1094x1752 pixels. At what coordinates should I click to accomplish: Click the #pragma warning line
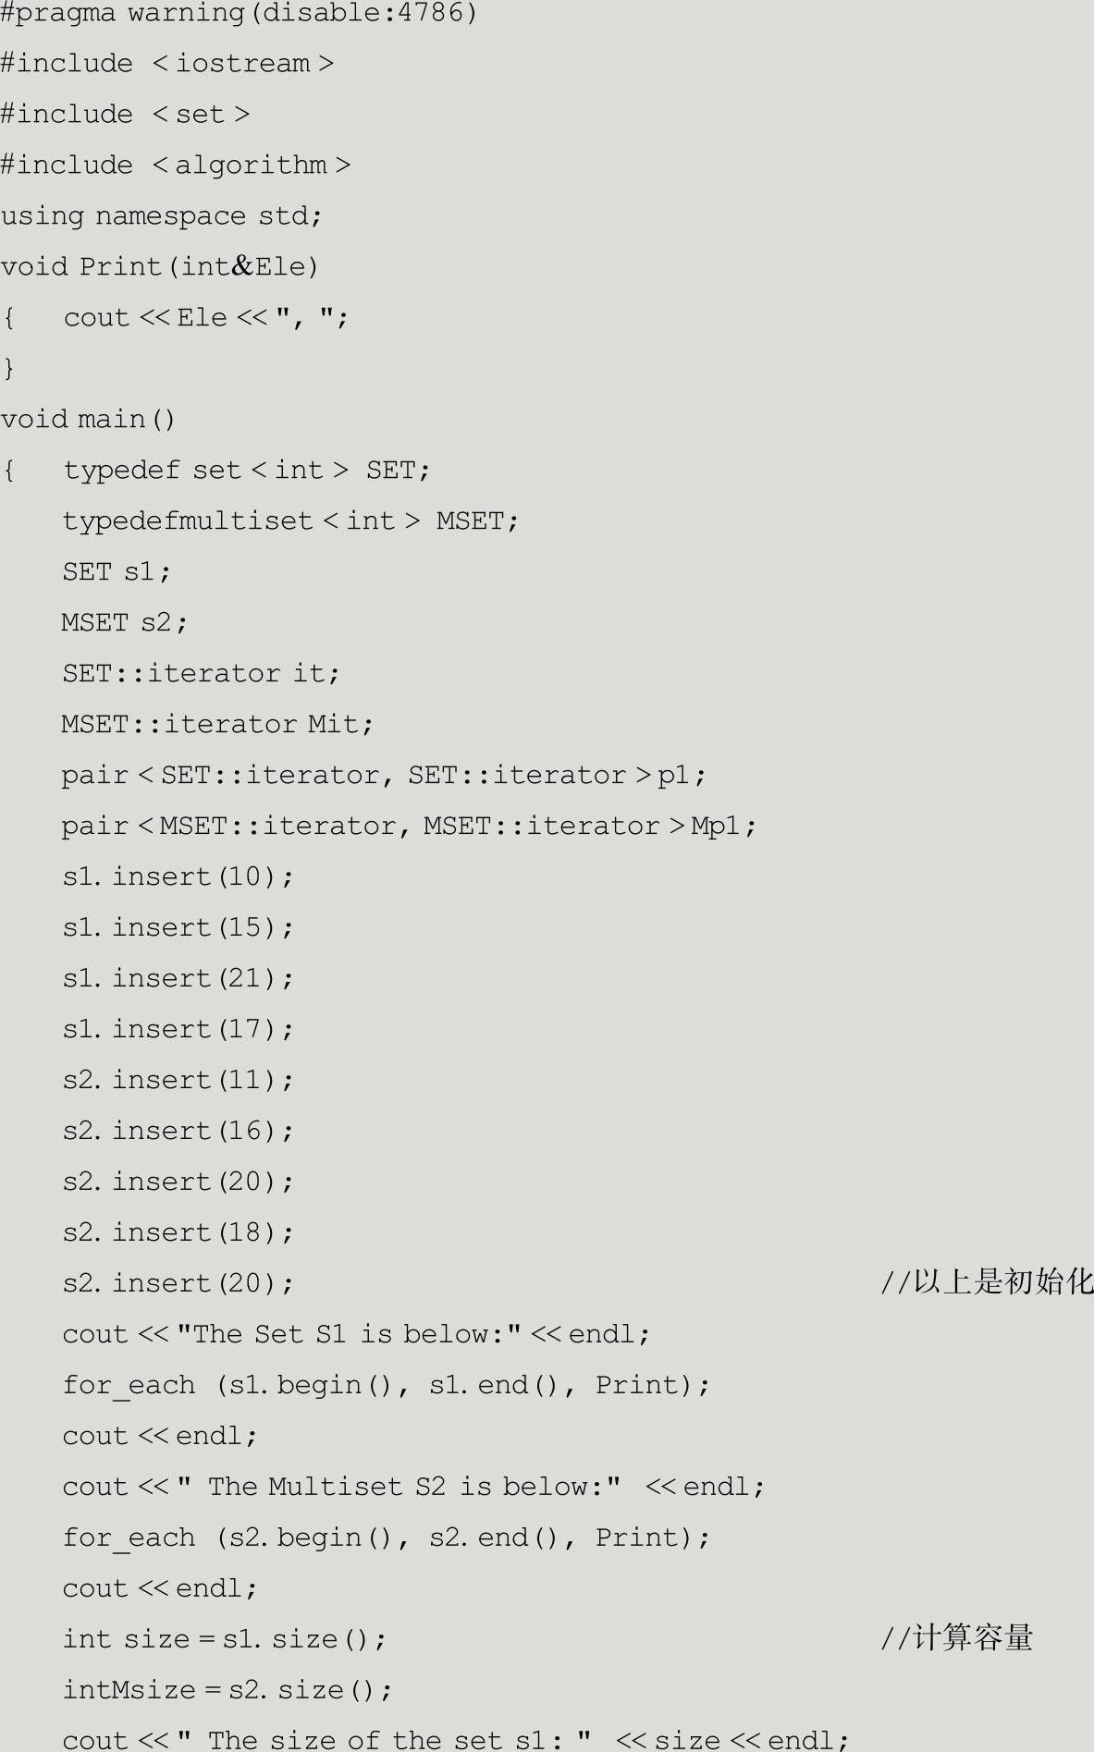point(239,14)
